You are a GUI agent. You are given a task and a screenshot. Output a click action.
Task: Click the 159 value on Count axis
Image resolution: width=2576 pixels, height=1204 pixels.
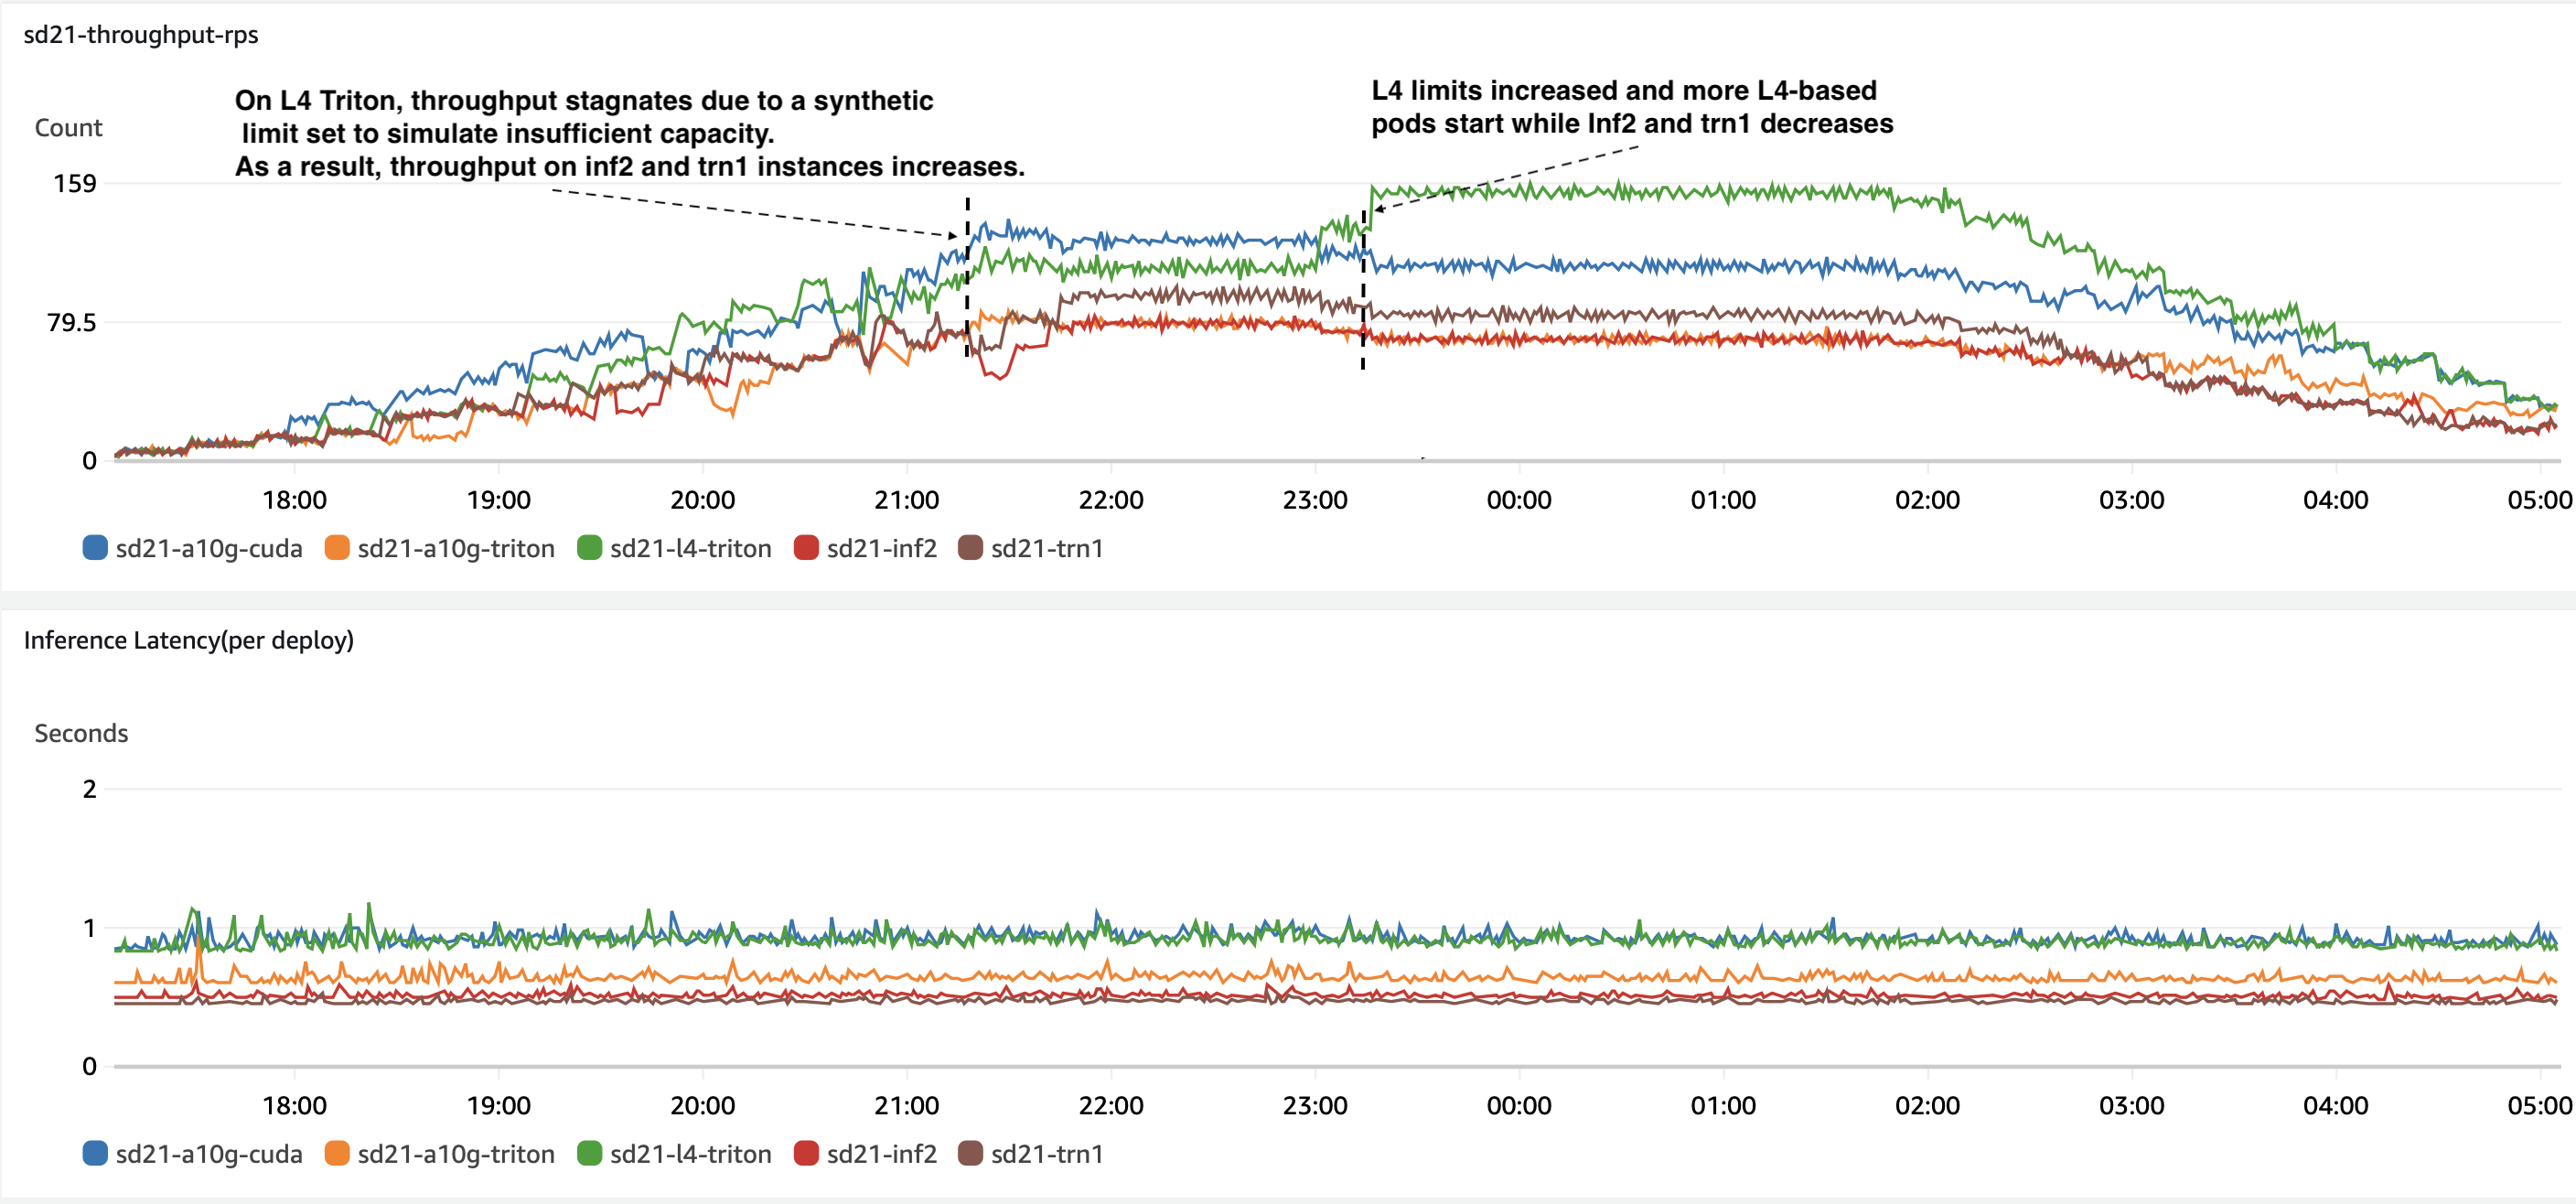click(75, 184)
